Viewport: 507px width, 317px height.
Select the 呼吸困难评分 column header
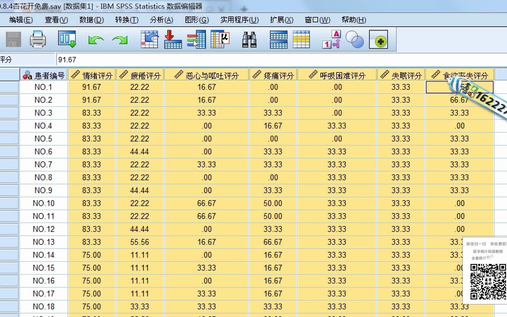pos(337,75)
